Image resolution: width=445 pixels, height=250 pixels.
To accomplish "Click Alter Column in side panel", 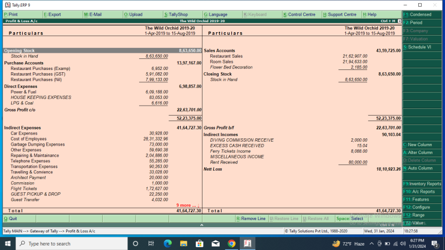I will click(x=422, y=152).
